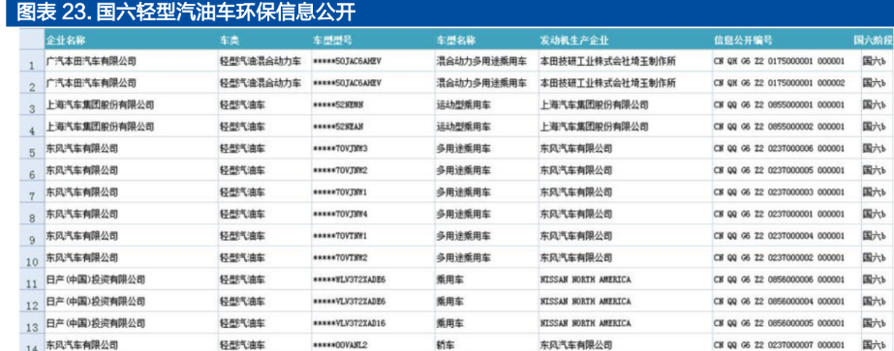Image resolution: width=894 pixels, height=351 pixels.
Task: Click 混合动力多用途乘用车 in row 2
Action: point(481,83)
